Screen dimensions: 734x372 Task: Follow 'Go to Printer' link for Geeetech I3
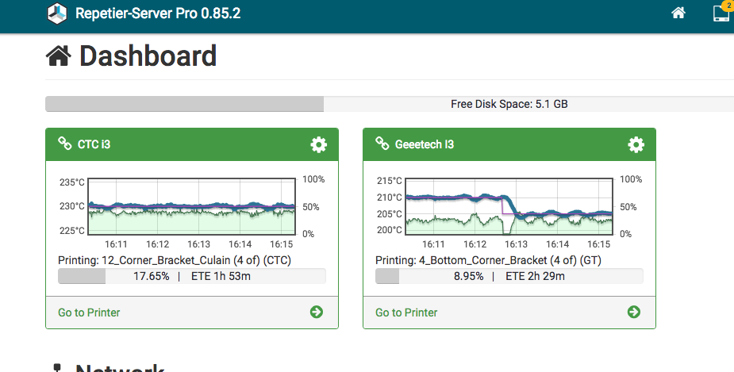coord(406,313)
